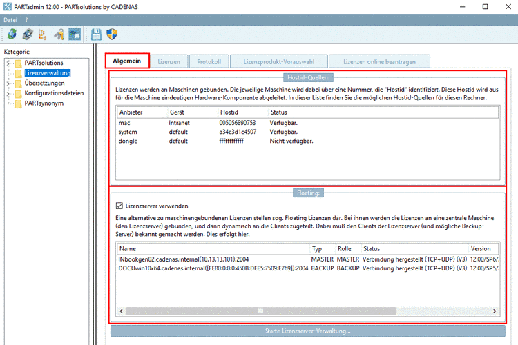This screenshot has height=345, width=518.
Task: Click the scroll right arrow of server list
Action: pos(495,311)
